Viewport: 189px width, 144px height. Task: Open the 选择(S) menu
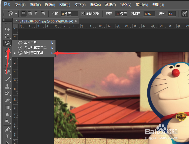(95, 5)
